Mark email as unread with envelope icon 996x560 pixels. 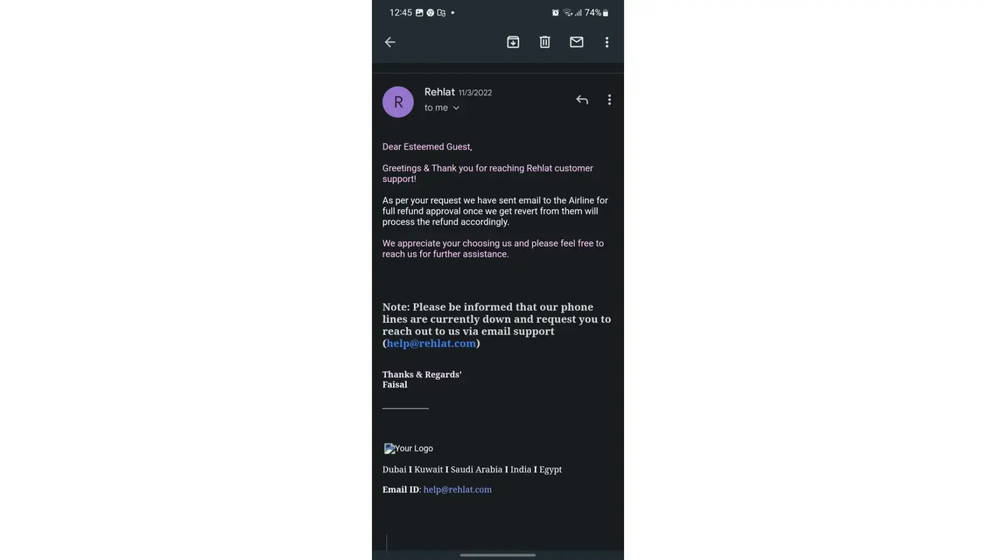coord(576,42)
